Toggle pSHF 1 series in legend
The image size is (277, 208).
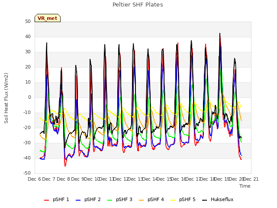tap(57, 199)
